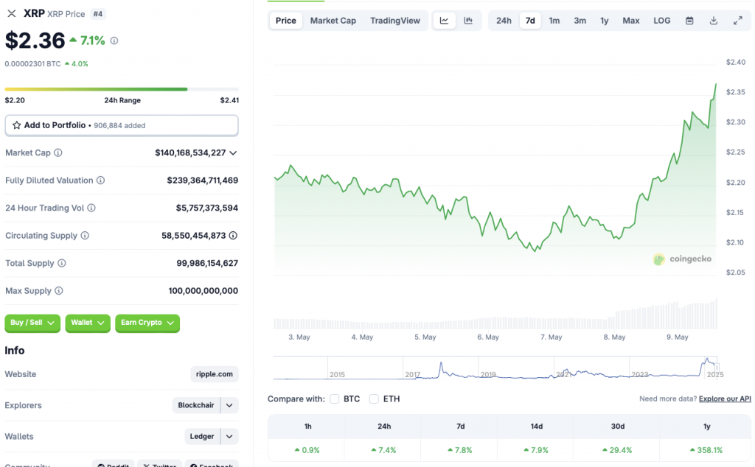Viewport: 755px width, 467px height.
Task: Click the 30d change value 29.4%
Action: 617,450
